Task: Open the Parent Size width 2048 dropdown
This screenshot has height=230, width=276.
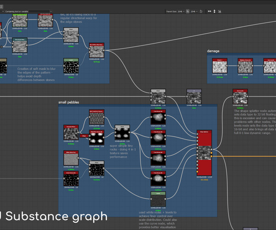Action: tap(181, 11)
